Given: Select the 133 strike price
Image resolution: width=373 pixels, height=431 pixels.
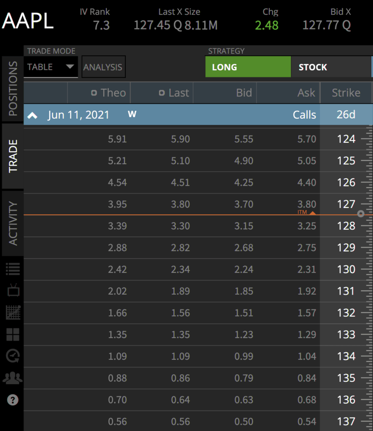Looking at the screenshot, I should click(346, 335).
